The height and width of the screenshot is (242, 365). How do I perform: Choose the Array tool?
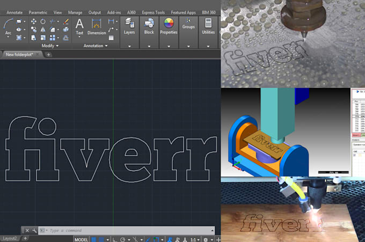click(x=53, y=38)
